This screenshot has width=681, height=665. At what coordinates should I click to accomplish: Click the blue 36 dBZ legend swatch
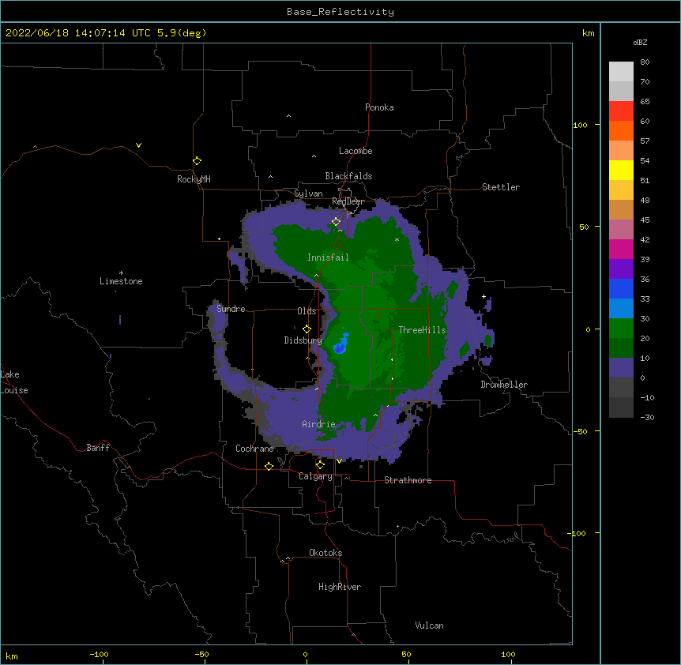point(621,288)
